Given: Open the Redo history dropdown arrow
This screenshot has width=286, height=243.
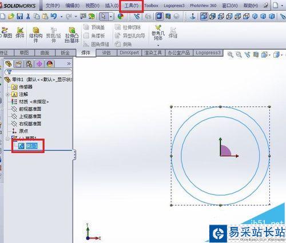Looking at the screenshot, I should [x=76, y=17].
